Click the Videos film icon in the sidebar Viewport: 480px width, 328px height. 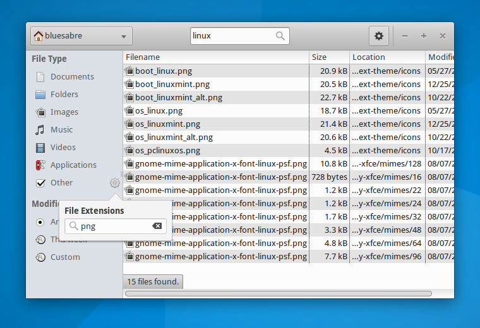(x=40, y=148)
